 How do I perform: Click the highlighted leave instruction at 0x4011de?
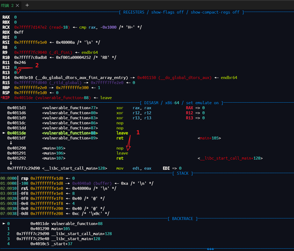coord(122,133)
